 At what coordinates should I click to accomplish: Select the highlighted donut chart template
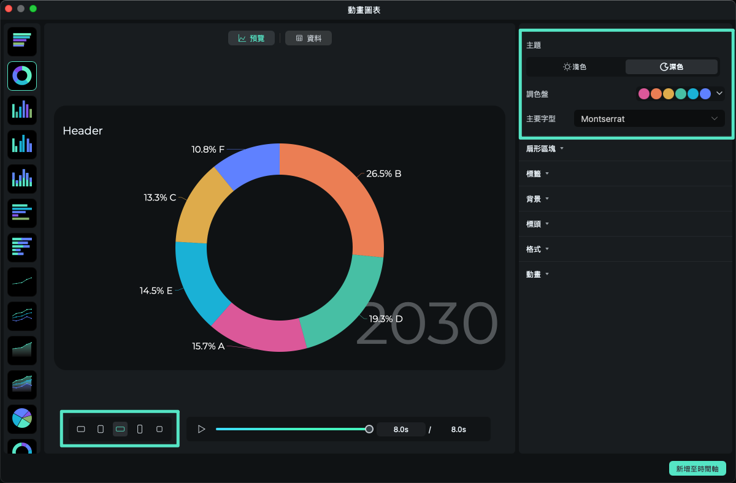(22, 76)
